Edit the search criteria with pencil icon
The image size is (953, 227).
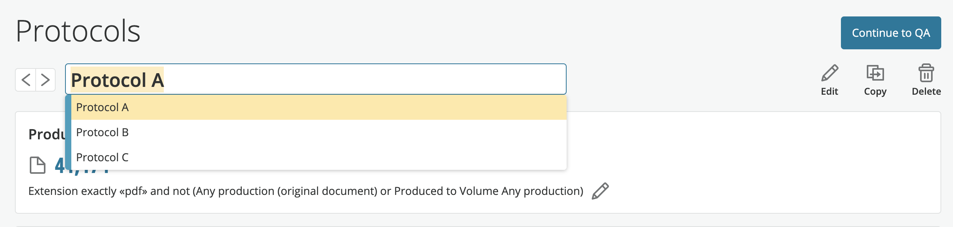click(600, 191)
